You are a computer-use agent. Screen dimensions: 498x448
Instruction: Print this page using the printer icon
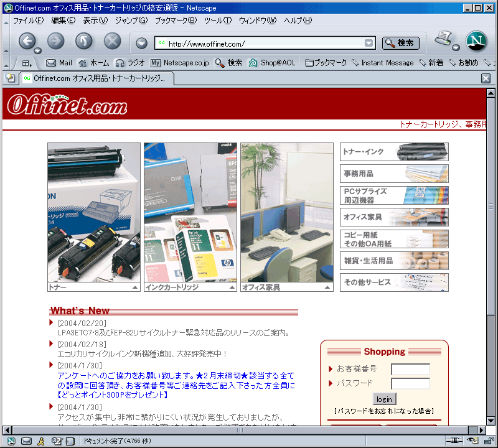coord(443,39)
